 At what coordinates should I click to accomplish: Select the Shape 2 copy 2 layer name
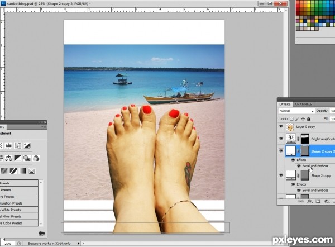tap(323, 151)
